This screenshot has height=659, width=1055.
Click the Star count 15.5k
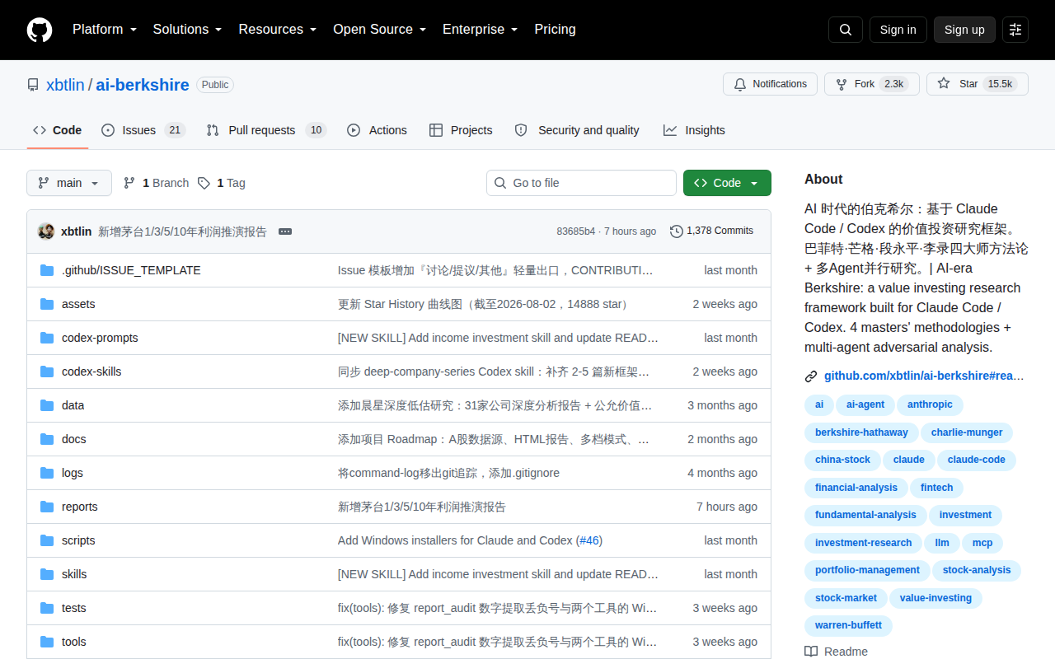[x=1001, y=84]
